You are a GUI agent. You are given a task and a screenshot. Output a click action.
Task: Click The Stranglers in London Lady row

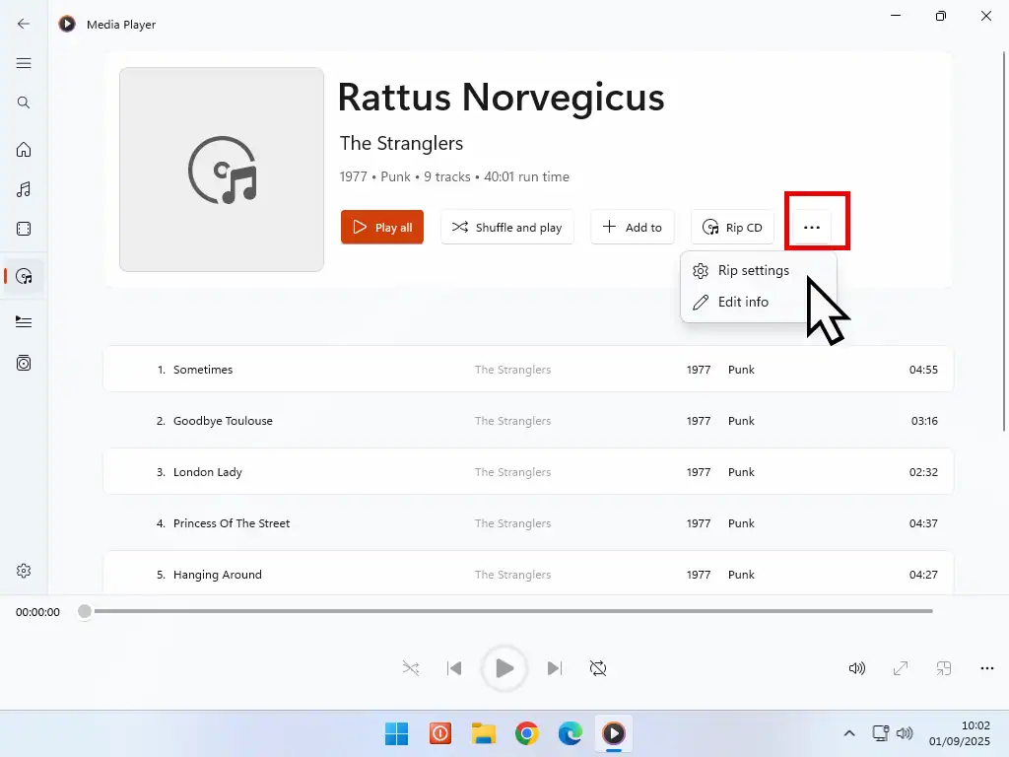pos(512,472)
